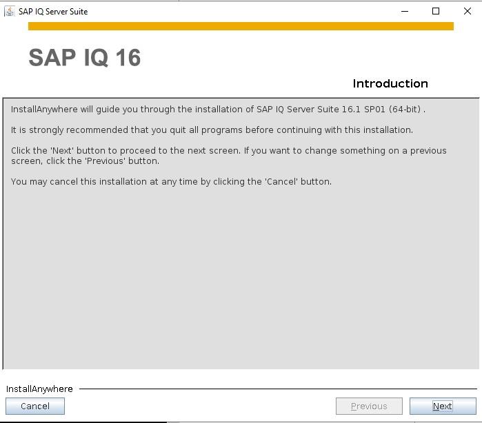The height and width of the screenshot is (423, 482).
Task: Minimize the SAP IQ Server Suite window
Action: click(x=405, y=11)
